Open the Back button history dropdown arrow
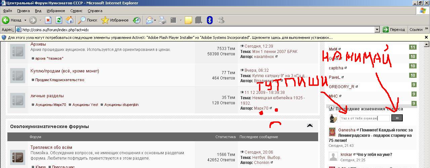This screenshot has height=168, width=430. pos(26,20)
